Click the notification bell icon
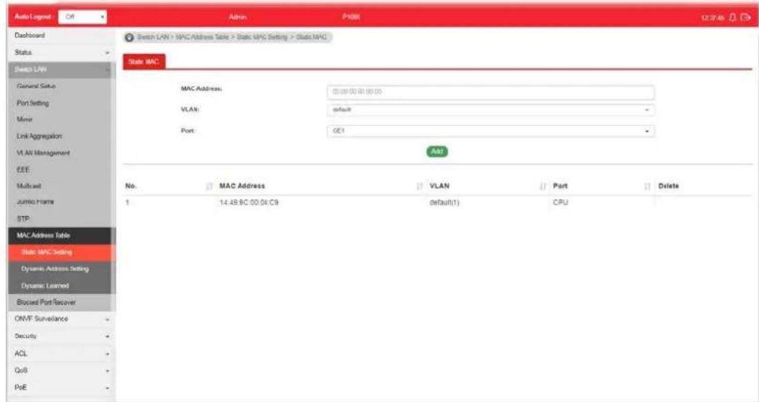 732,17
